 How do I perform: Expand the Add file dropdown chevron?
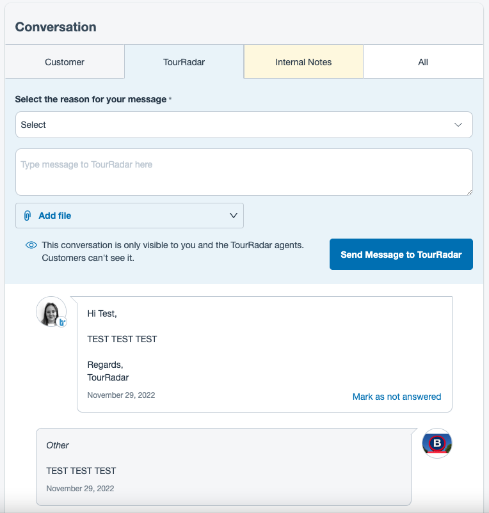click(x=234, y=216)
